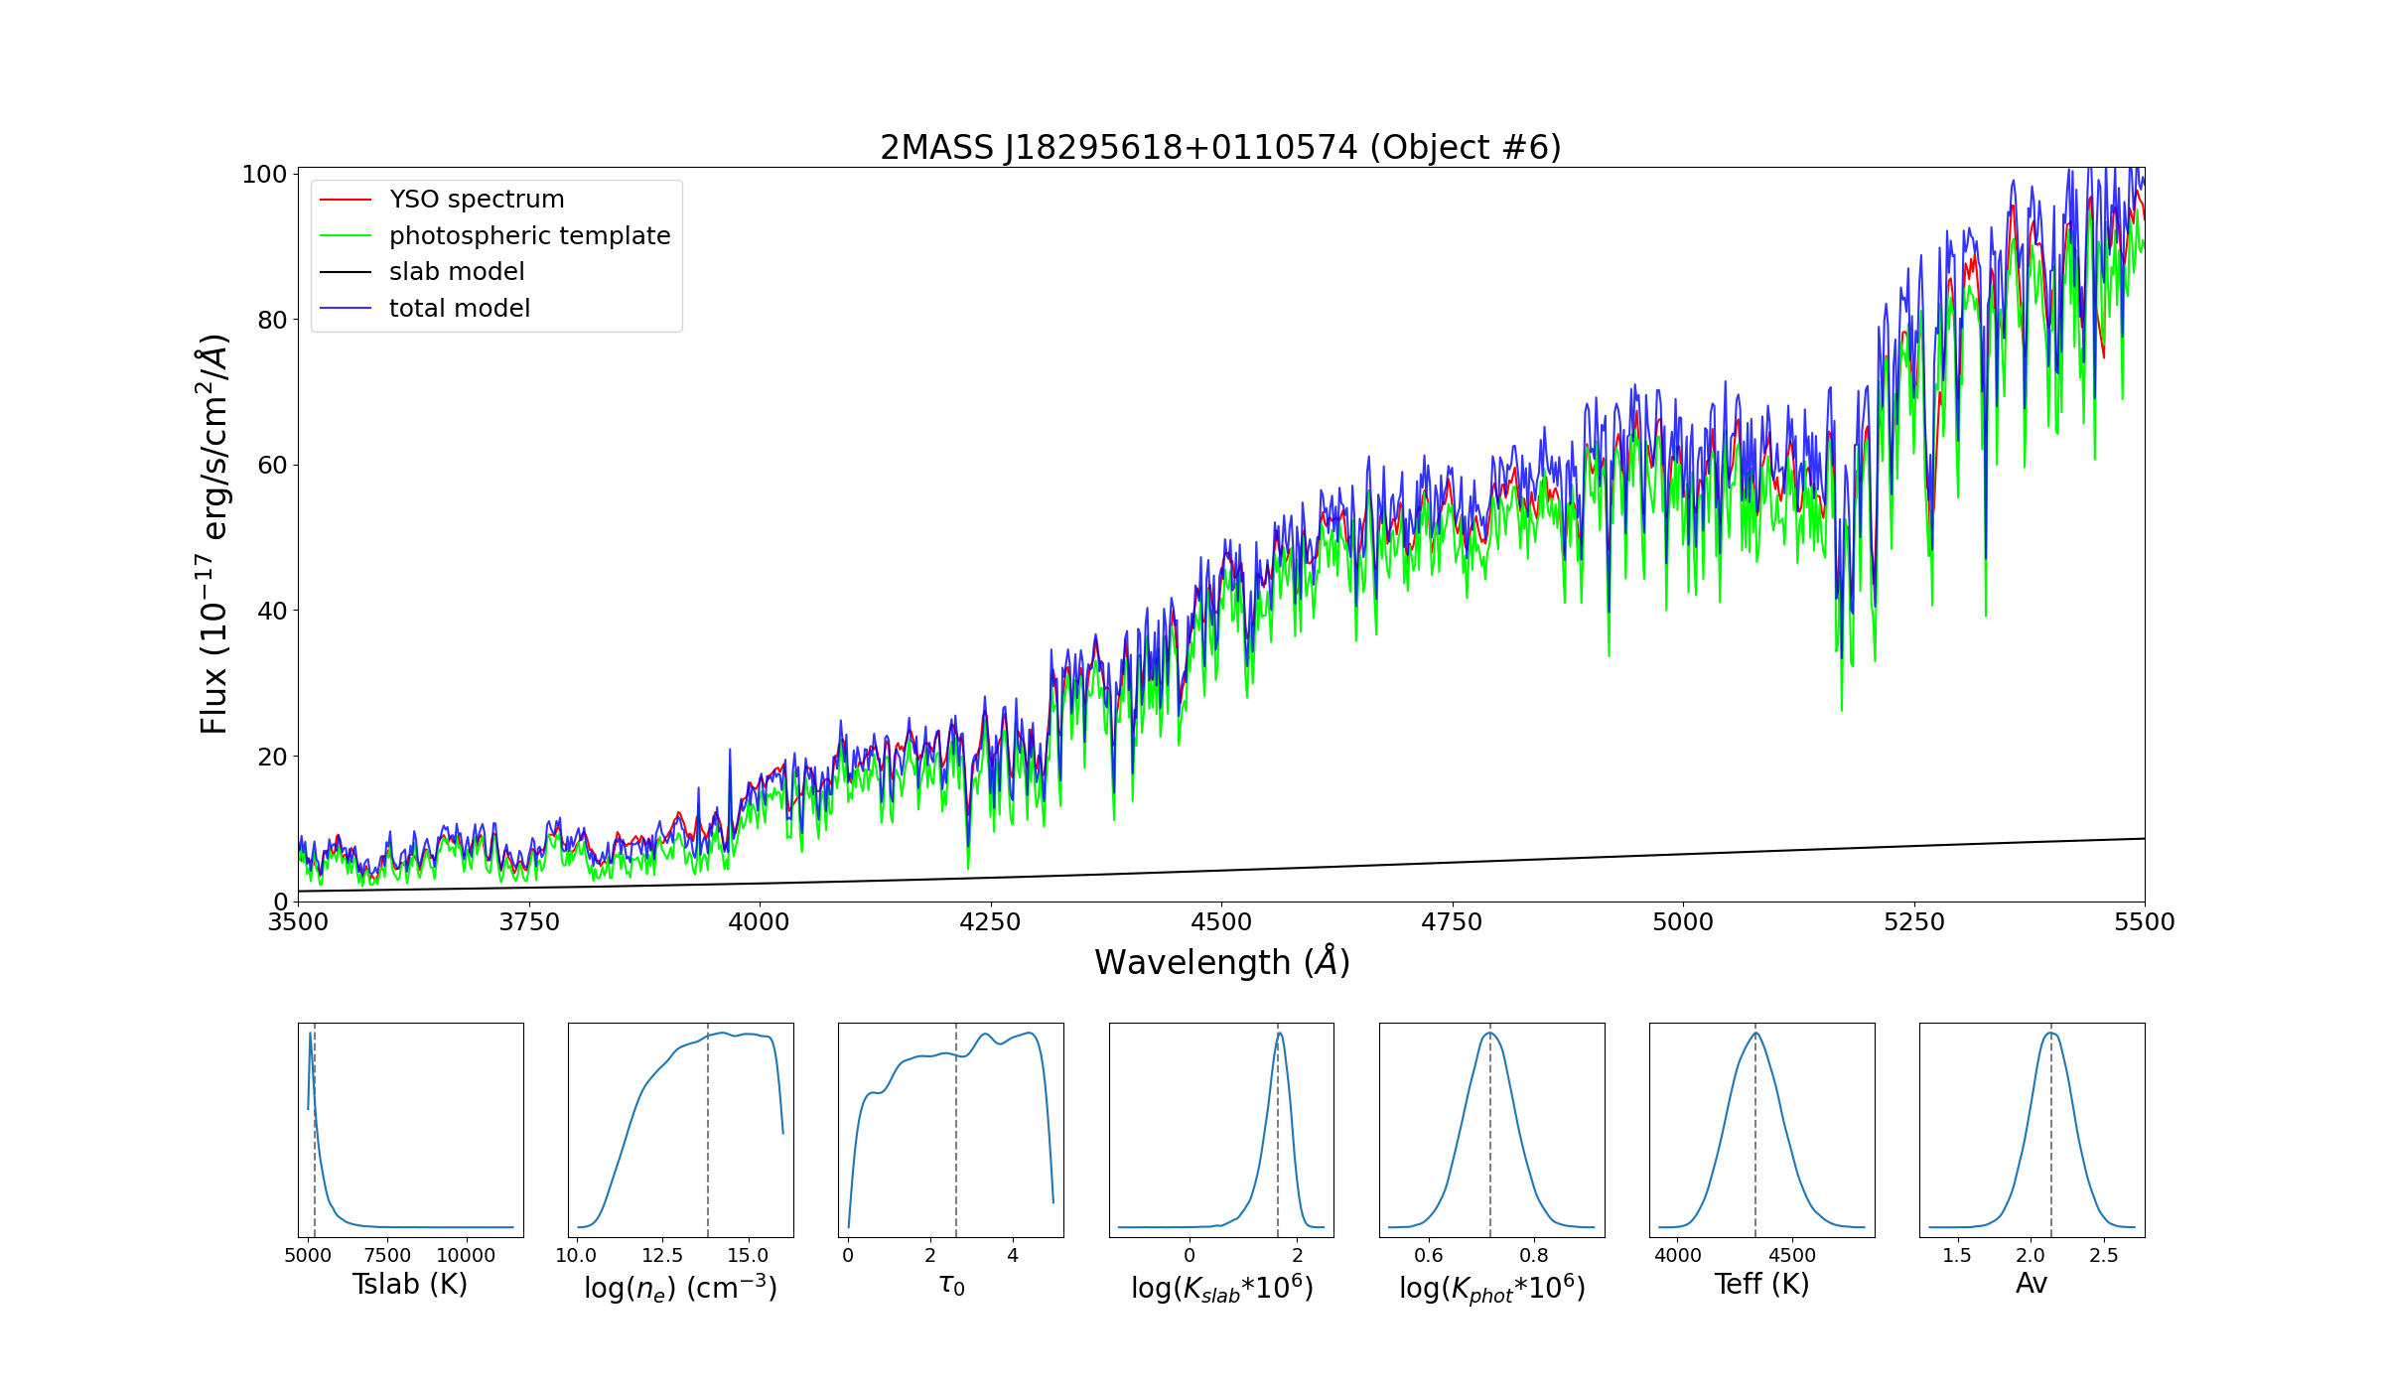Click the red YSO spectrum legend line

pos(346,200)
